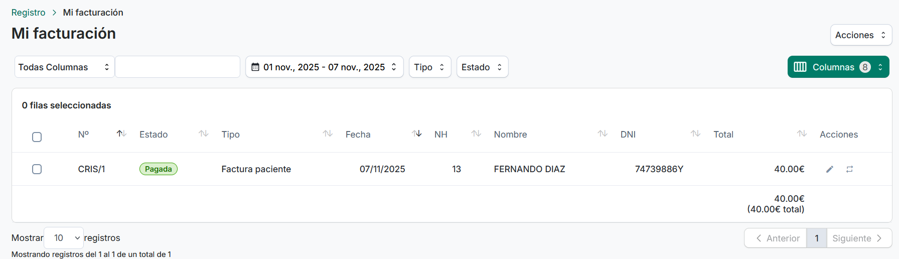Click the pencil edit icon for CRIS/1
This screenshot has width=899, height=259.
coord(830,169)
